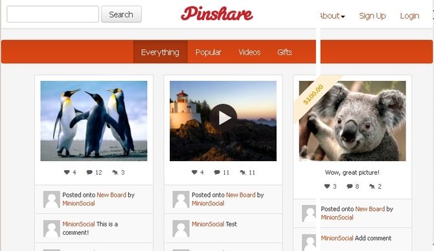Open the penguins image pin
Image resolution: width=434 pixels, height=251 pixels.
pos(94,121)
